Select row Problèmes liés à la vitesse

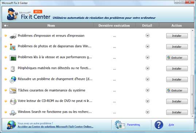click(x=96, y=58)
